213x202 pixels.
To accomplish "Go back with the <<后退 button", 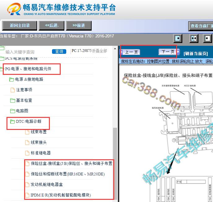I will tap(51, 26).
